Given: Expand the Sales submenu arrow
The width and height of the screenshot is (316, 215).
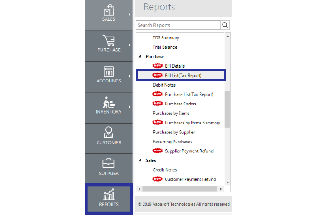Looking at the screenshot, I should pyautogui.click(x=130, y=14).
